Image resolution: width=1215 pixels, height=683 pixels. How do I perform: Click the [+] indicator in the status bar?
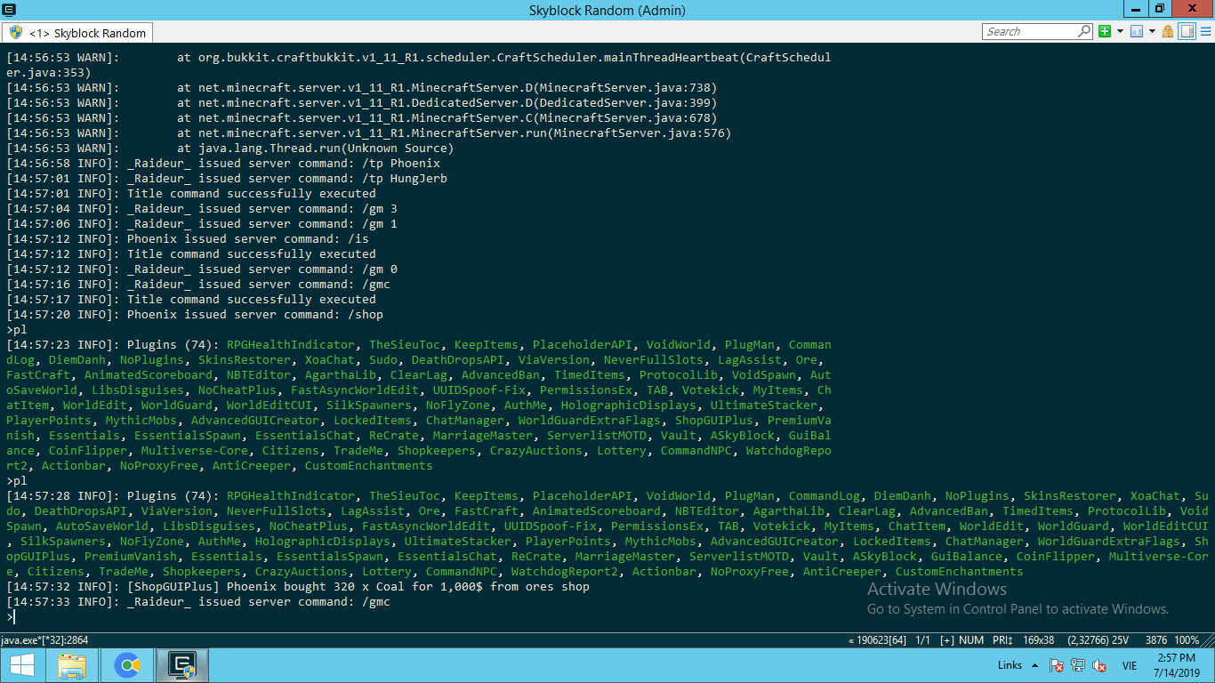[x=947, y=640]
